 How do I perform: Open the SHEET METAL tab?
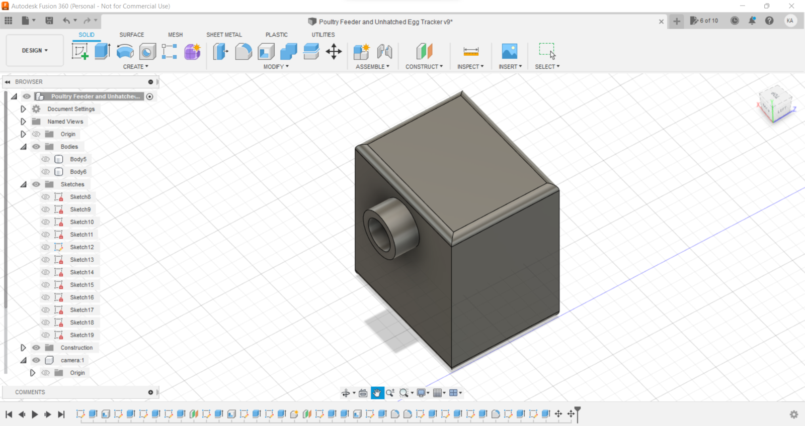click(224, 35)
